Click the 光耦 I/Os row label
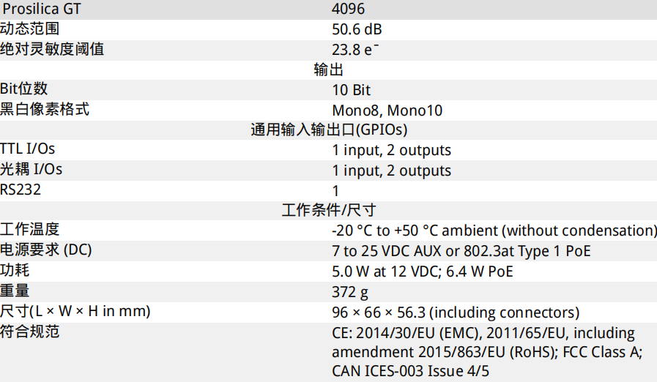 pos(31,169)
